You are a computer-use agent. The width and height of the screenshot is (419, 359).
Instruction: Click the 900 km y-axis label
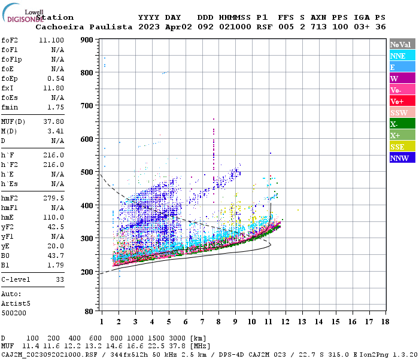tap(87, 40)
